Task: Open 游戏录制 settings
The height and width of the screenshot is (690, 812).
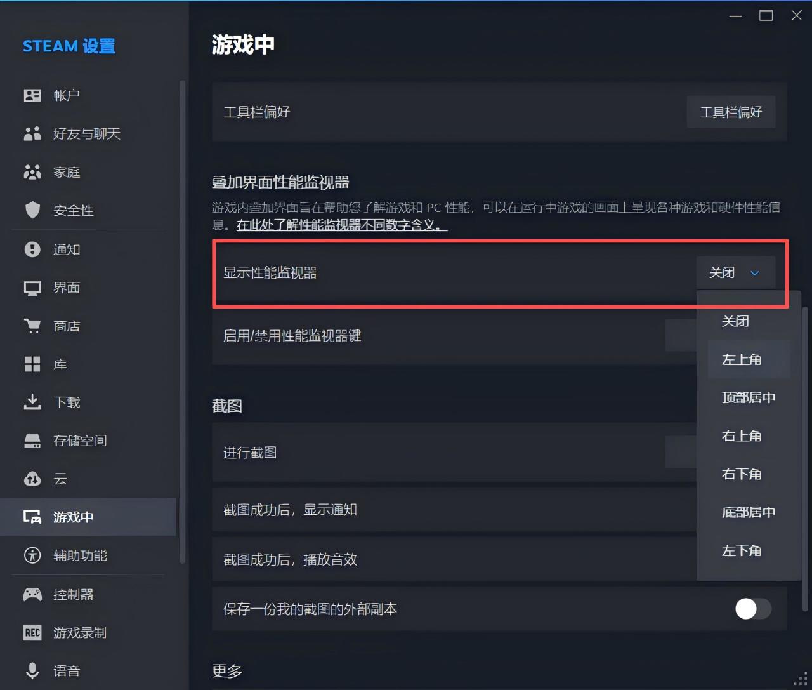Action: pos(89,633)
